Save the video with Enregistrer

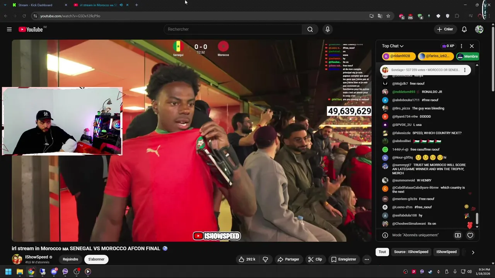pyautogui.click(x=343, y=259)
